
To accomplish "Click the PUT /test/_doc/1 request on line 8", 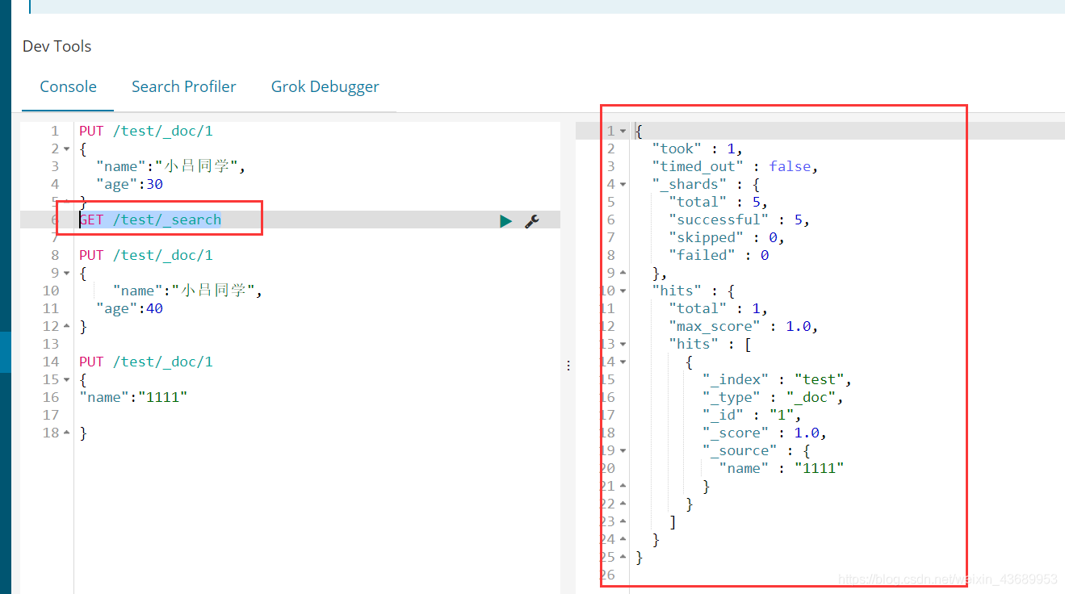I will (x=146, y=255).
